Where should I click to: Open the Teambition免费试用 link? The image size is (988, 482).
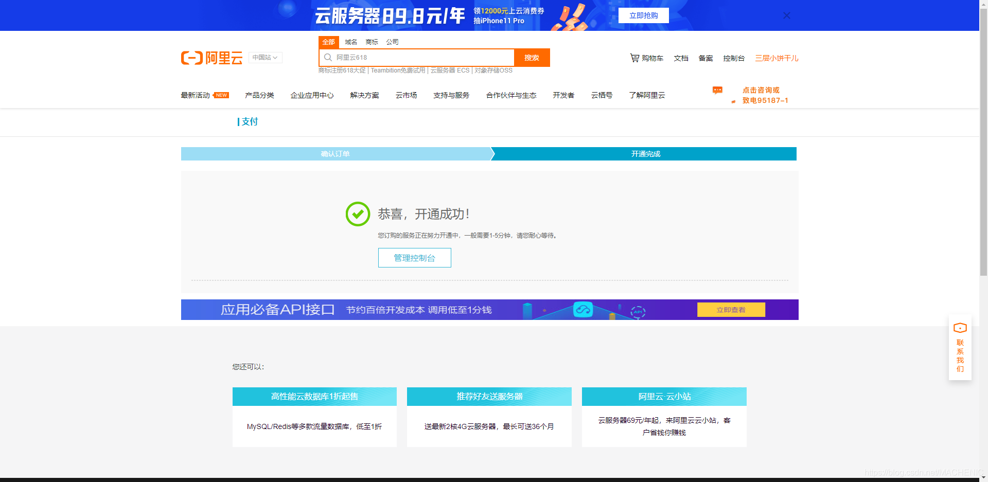(x=398, y=70)
